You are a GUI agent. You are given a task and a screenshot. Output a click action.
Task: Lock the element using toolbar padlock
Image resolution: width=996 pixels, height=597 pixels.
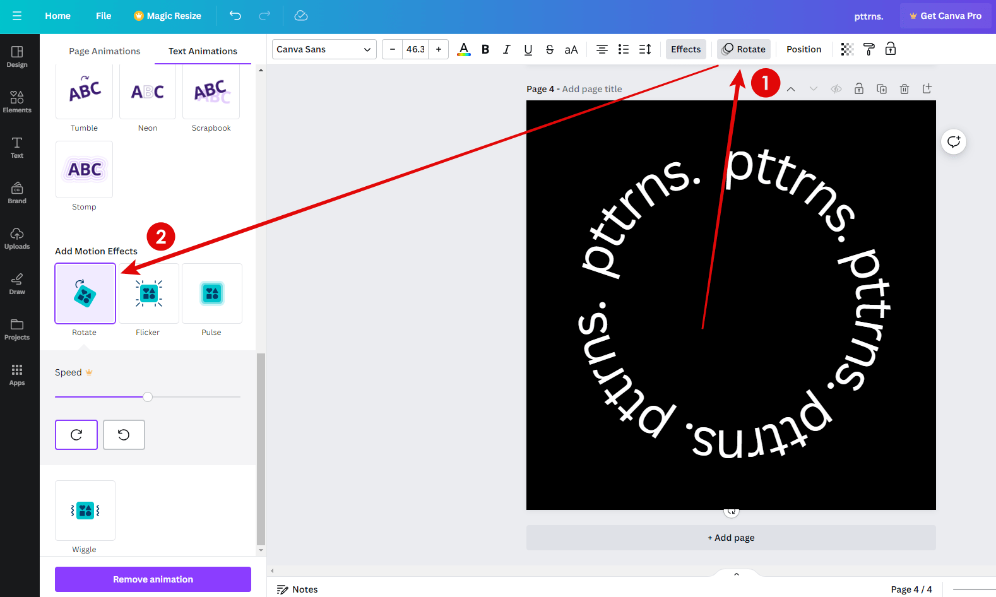pos(891,49)
